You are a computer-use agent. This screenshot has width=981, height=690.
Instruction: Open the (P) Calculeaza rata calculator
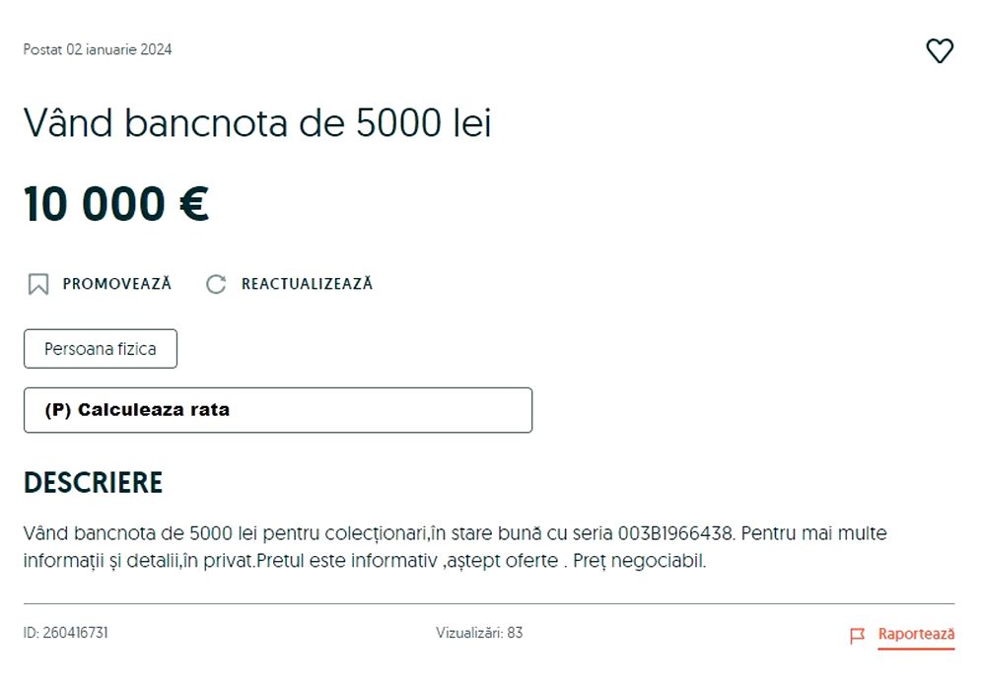pos(277,410)
